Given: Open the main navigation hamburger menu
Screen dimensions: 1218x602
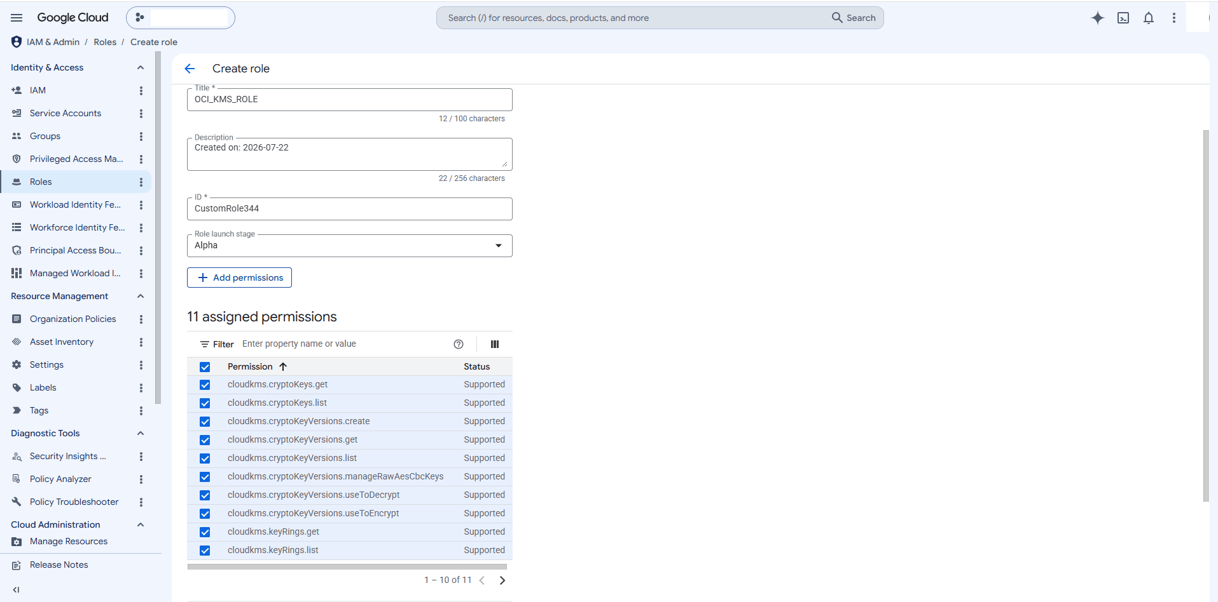Looking at the screenshot, I should coord(17,18).
